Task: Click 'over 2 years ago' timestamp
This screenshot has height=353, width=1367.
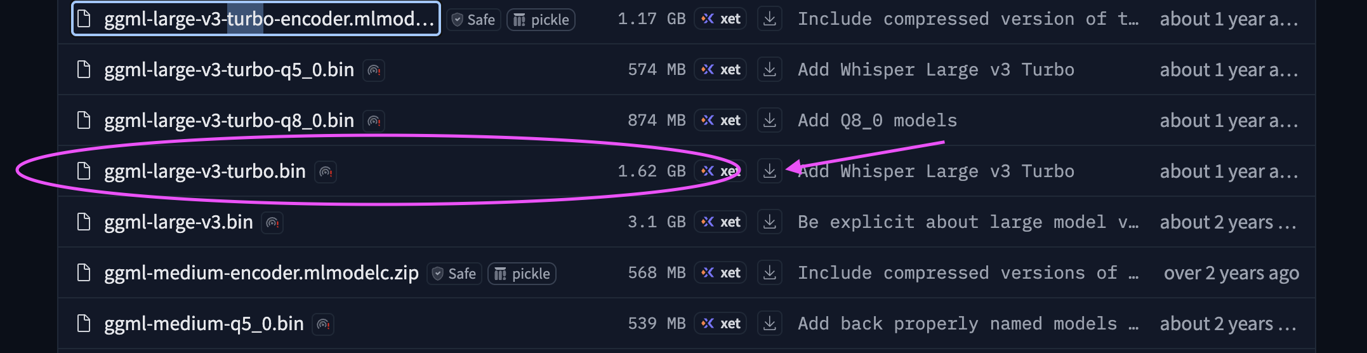Action: [x=1231, y=273]
